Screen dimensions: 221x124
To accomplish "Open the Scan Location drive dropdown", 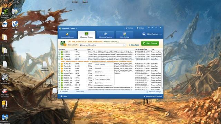I will (125, 45).
